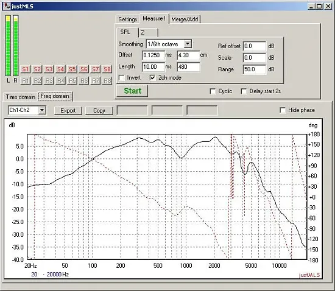Open the Smoothing octave dropdown
The image size is (335, 291).
click(x=188, y=44)
